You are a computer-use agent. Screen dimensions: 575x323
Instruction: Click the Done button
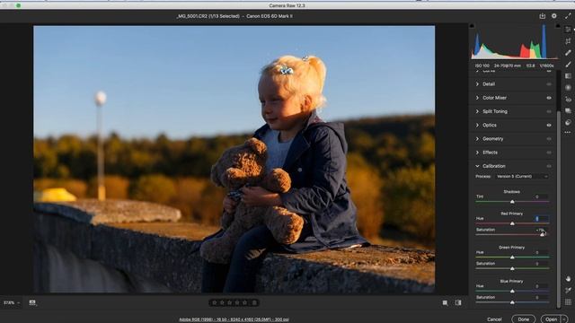click(x=523, y=319)
